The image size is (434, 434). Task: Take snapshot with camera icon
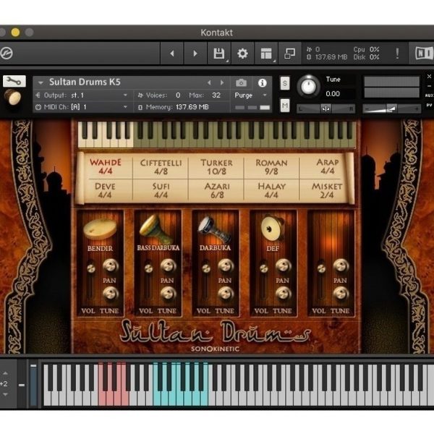[x=241, y=82]
